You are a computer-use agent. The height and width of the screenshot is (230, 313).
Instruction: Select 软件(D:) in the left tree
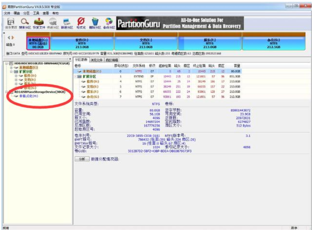[x=30, y=76]
